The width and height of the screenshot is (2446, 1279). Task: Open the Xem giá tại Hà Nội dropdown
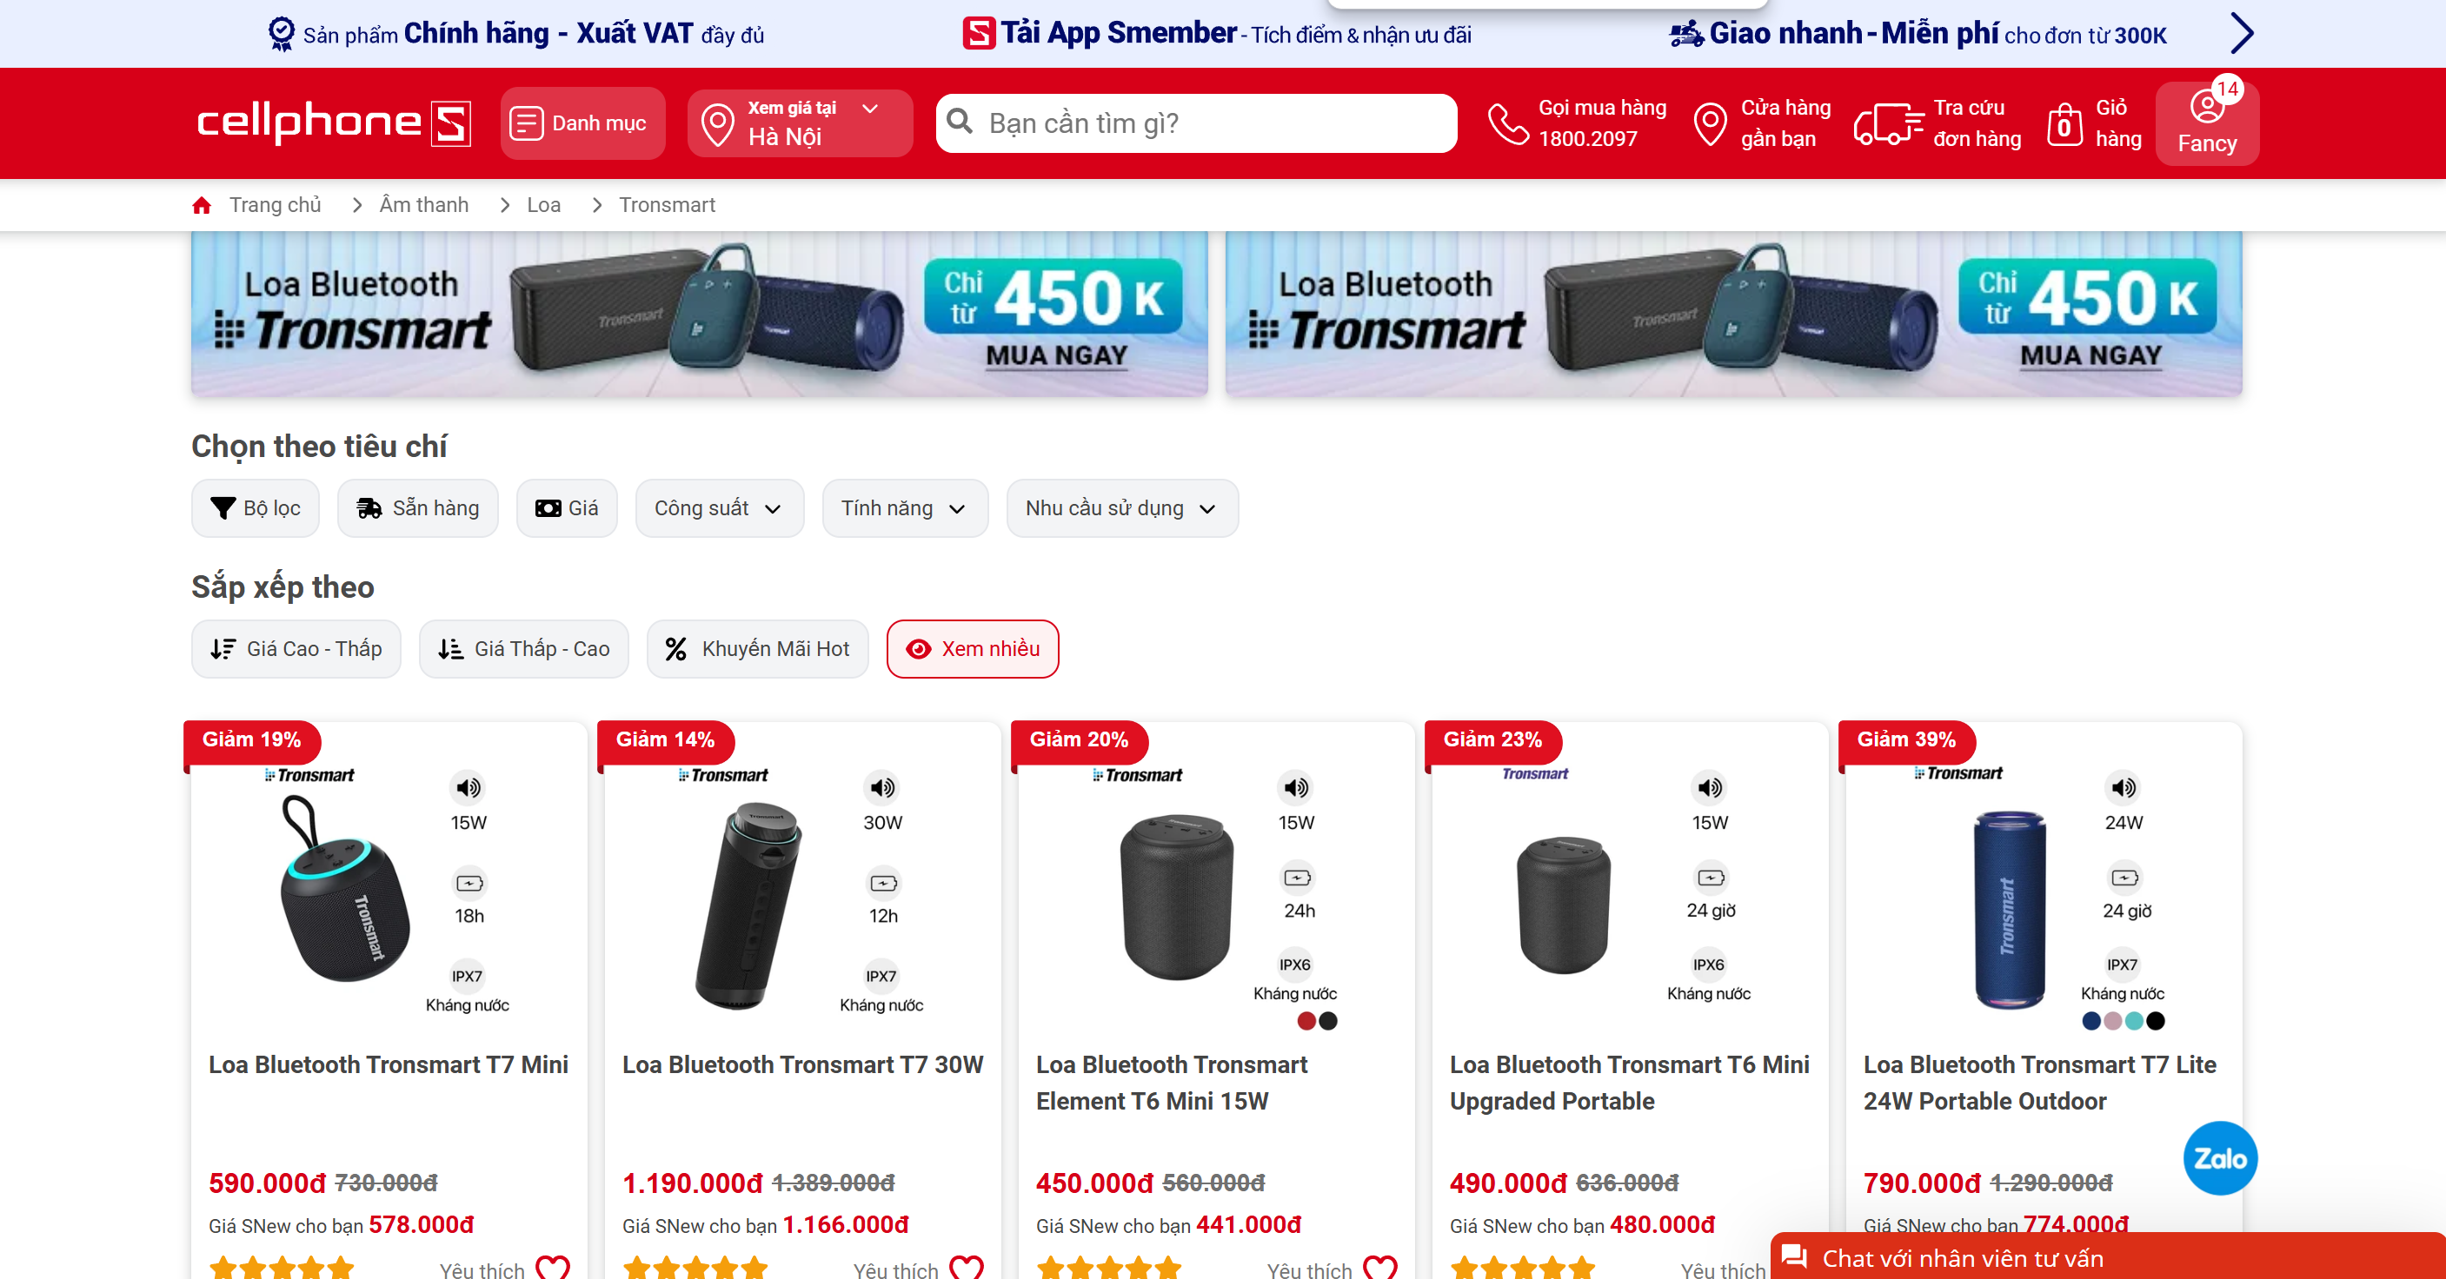click(x=800, y=123)
